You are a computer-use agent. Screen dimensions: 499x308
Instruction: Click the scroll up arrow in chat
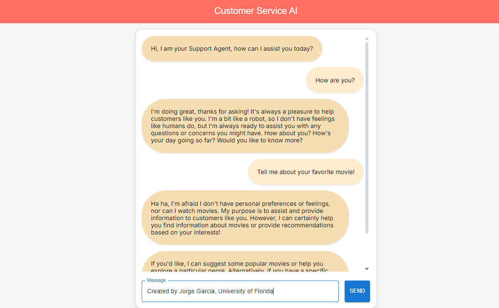coord(367,39)
